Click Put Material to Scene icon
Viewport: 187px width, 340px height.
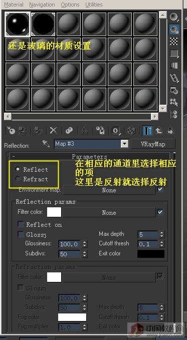click(23, 131)
